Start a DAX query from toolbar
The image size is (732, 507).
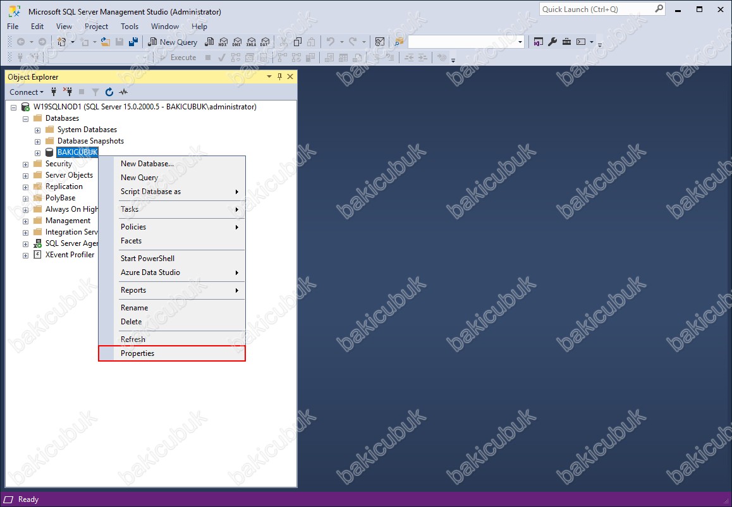point(265,42)
